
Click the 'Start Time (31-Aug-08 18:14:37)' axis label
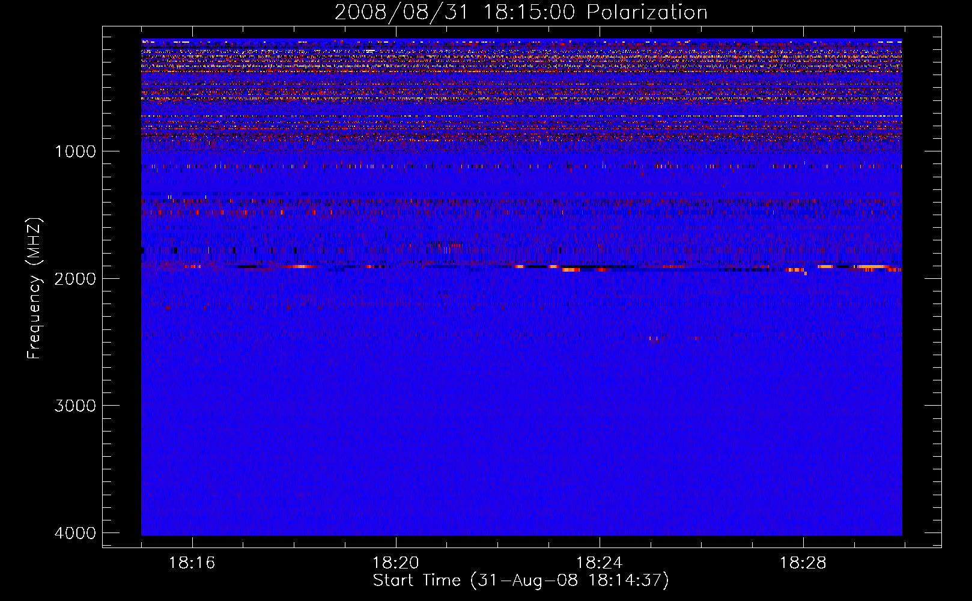point(521,580)
